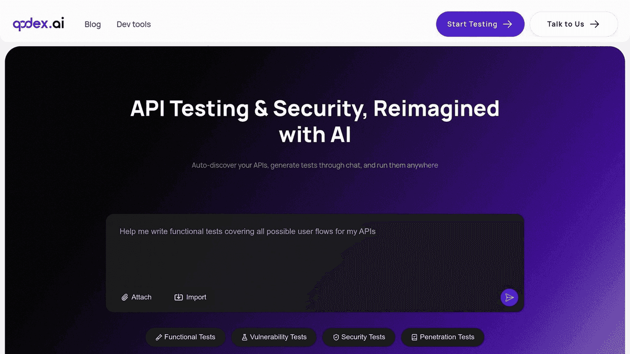The image size is (630, 354).
Task: Select the Security Tests option
Action: (359, 337)
